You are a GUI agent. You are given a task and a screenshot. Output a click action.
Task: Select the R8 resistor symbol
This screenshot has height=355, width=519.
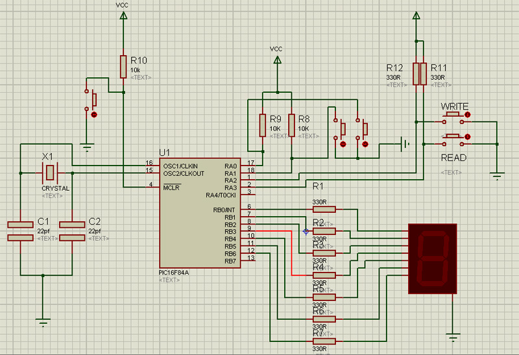point(291,125)
